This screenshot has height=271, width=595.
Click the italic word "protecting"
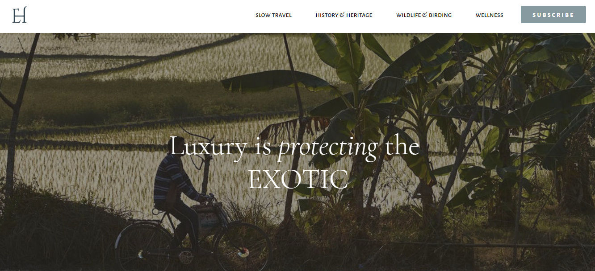click(328, 148)
